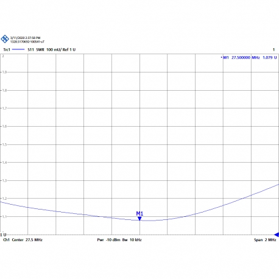Click the blue reference level arrow
Screen dimensions: 279x279
(277, 235)
